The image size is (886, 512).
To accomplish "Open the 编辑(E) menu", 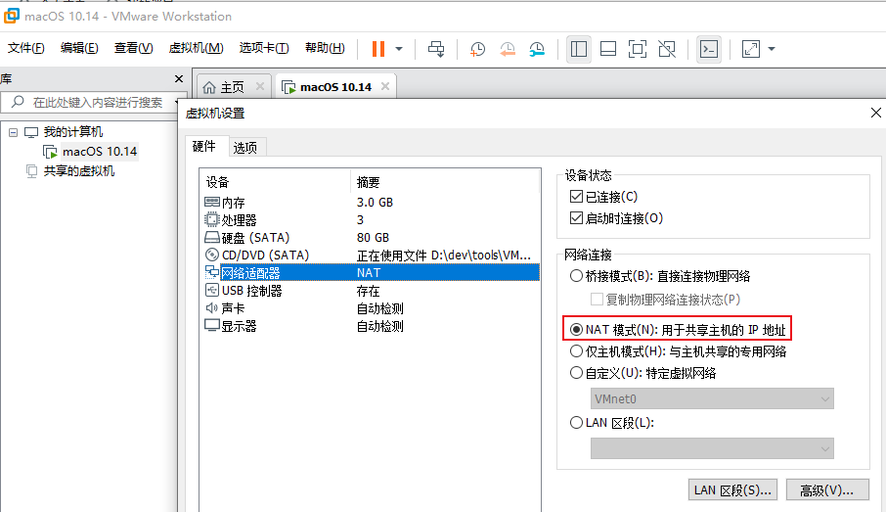I will pos(79,48).
